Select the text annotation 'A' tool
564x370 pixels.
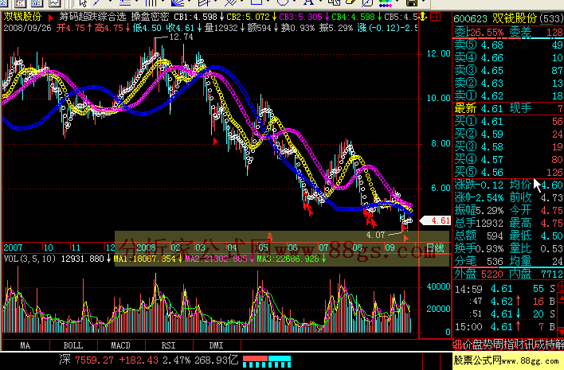(308, 2)
